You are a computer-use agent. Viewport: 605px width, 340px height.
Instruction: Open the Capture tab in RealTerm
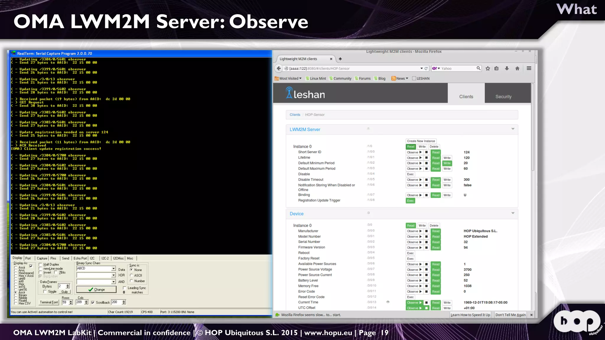pos(42,258)
